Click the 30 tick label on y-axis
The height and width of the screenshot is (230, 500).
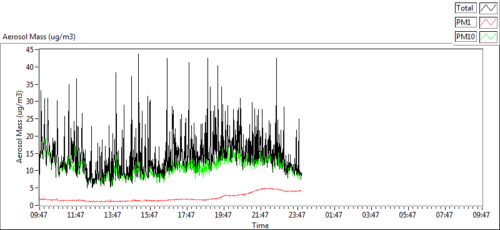29,102
